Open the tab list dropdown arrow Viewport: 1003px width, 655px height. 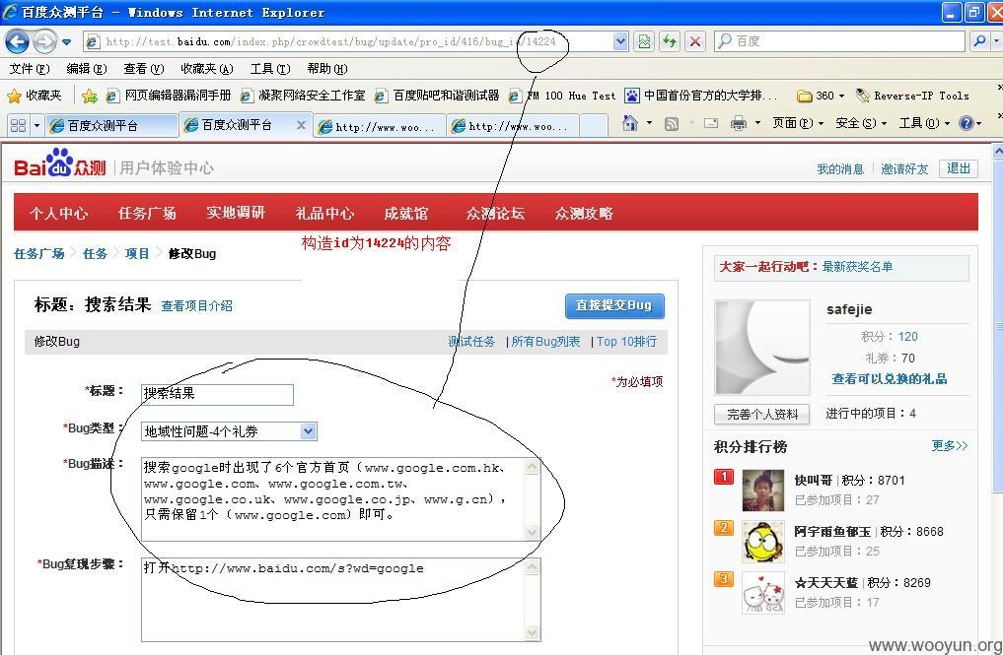(x=37, y=125)
